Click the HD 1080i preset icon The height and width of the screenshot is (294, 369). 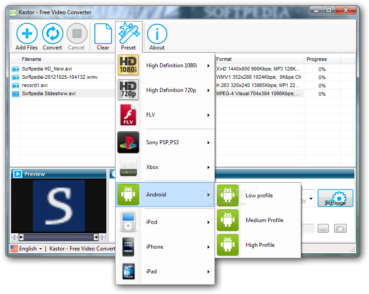tap(128, 65)
